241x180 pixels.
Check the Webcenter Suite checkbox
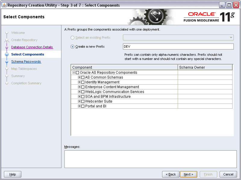pyautogui.click(x=83, y=101)
